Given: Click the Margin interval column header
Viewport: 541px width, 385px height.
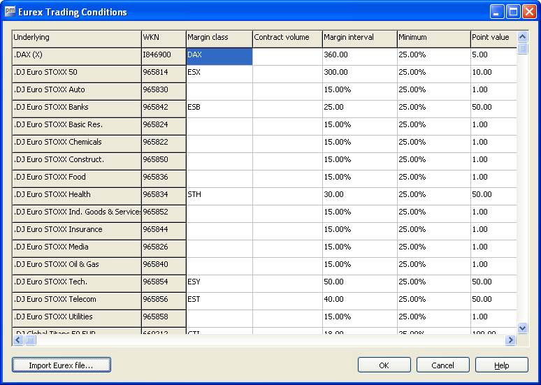Looking at the screenshot, I should click(359, 38).
